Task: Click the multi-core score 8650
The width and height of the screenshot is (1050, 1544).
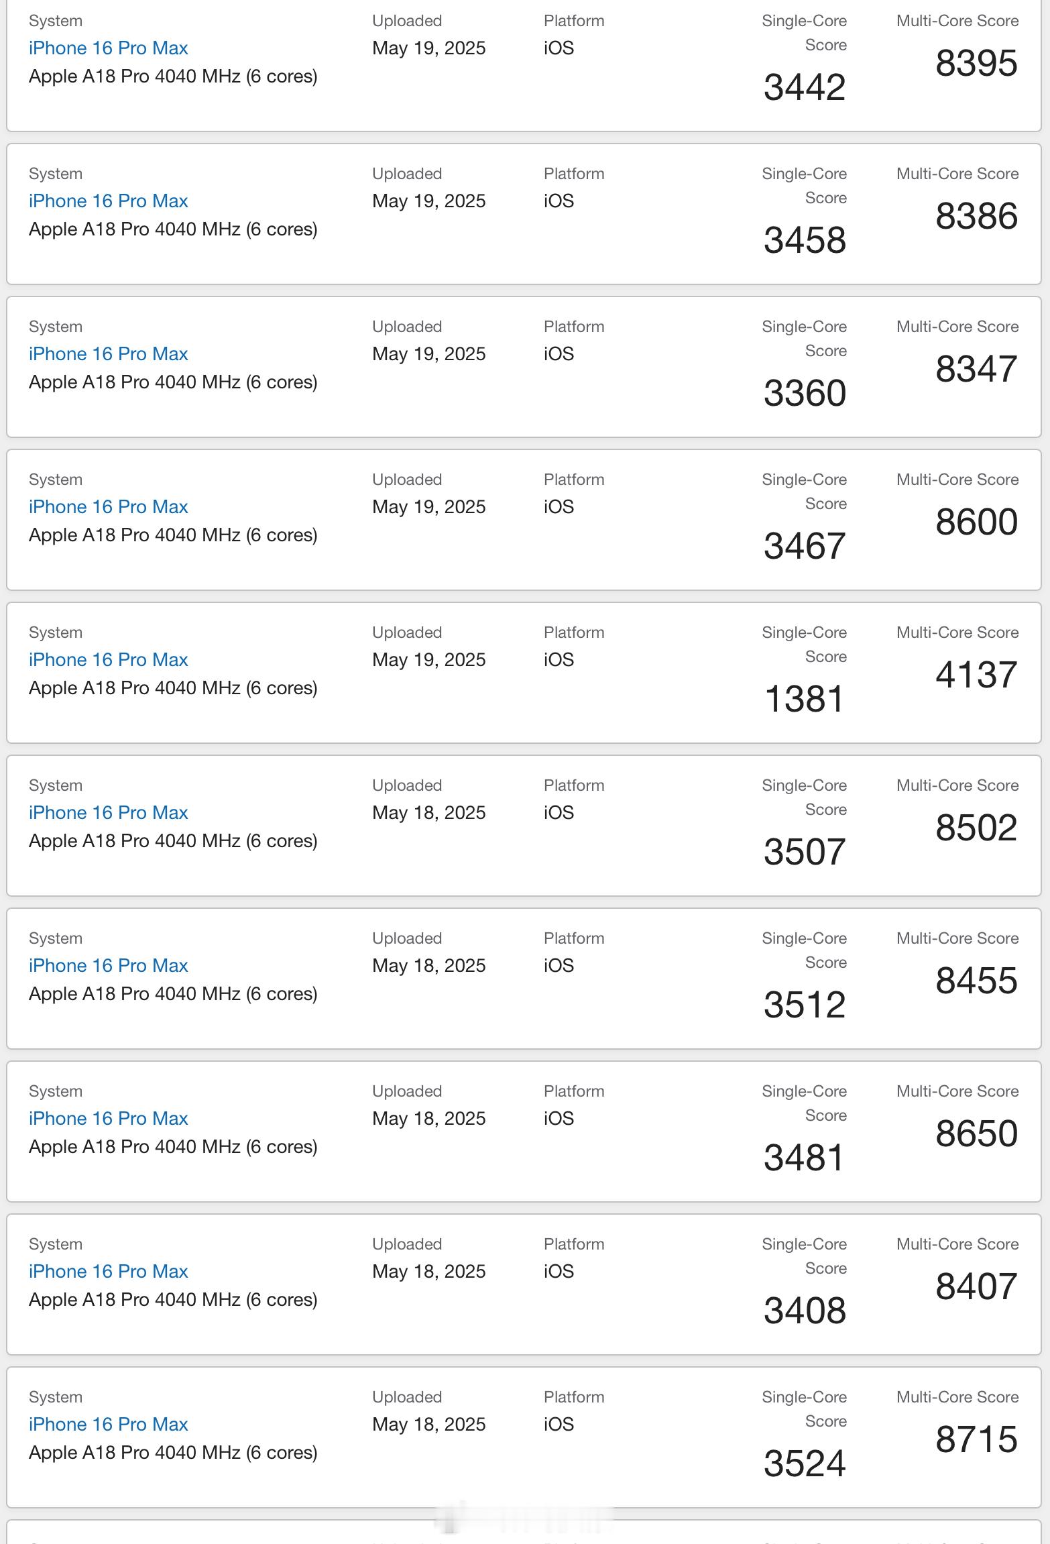Action: (x=977, y=1134)
